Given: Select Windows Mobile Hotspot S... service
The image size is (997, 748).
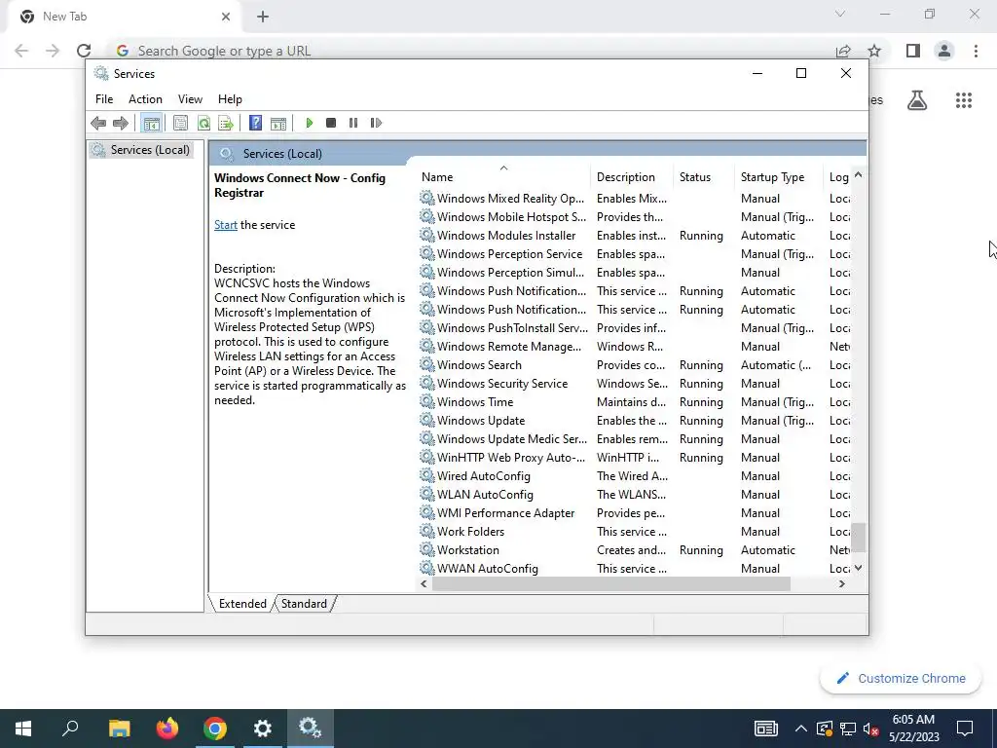Looking at the screenshot, I should pos(635,217).
